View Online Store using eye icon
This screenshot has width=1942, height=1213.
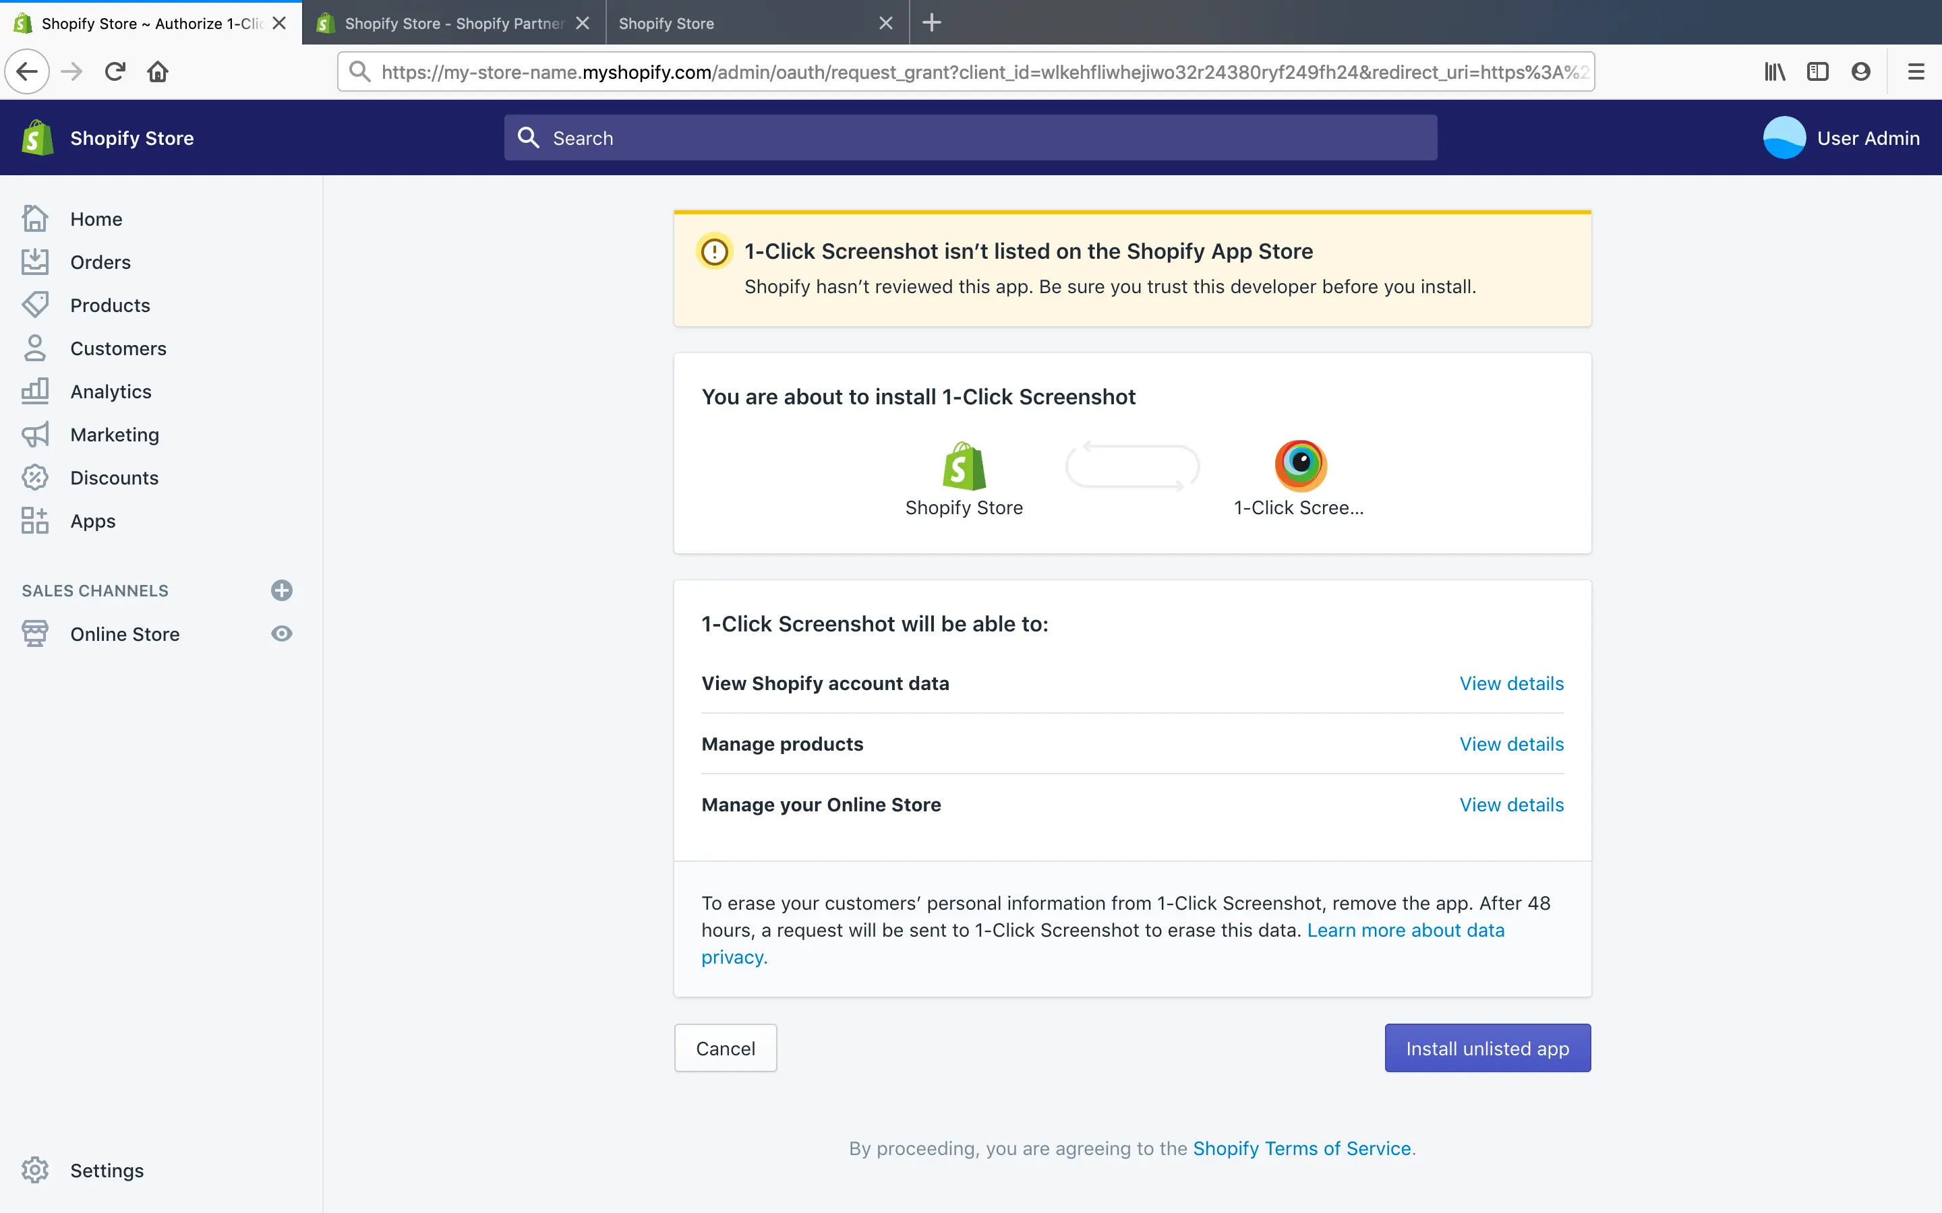click(281, 633)
